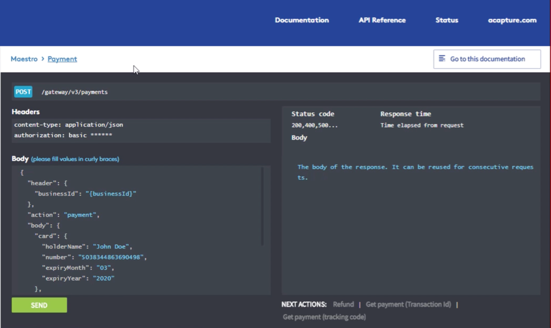The image size is (551, 328).
Task: Click the document lines icon in documentation button
Action: point(442,58)
